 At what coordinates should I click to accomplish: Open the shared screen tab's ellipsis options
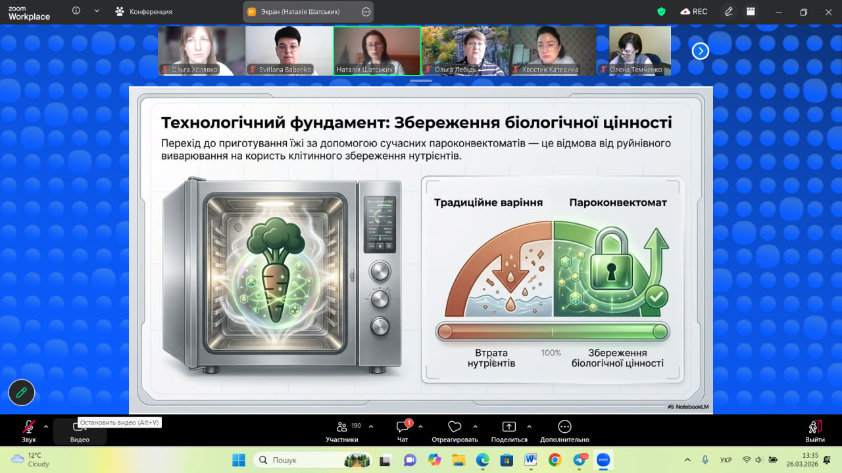point(366,12)
